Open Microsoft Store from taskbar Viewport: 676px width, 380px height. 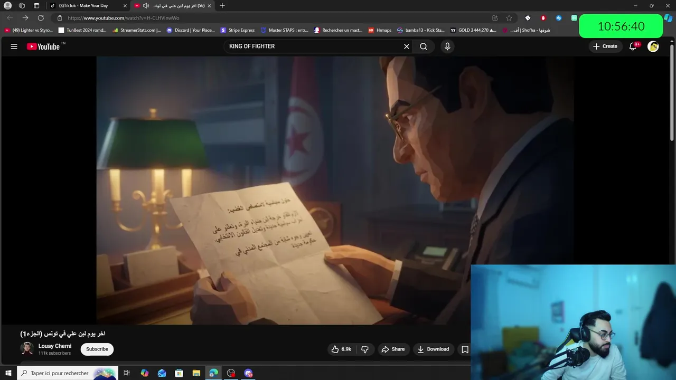(x=179, y=373)
